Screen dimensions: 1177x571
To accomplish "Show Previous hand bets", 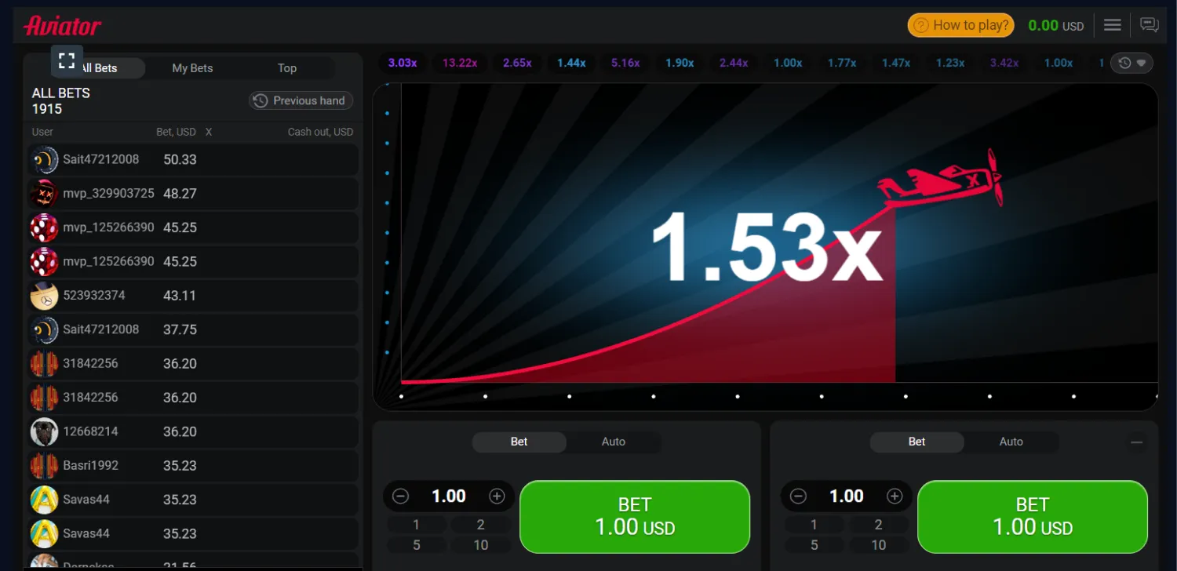I will (301, 100).
